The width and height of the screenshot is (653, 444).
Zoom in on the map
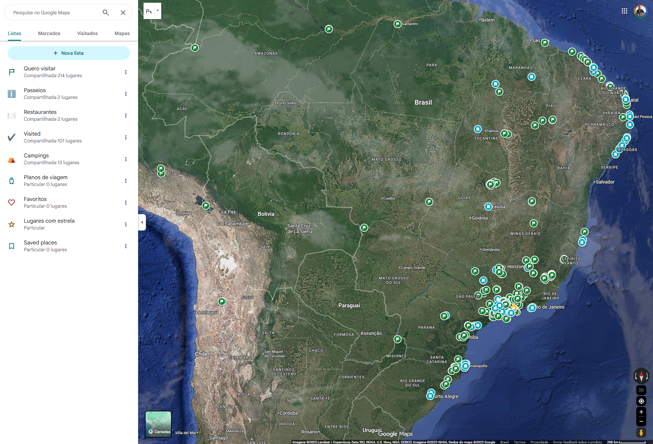(x=641, y=412)
